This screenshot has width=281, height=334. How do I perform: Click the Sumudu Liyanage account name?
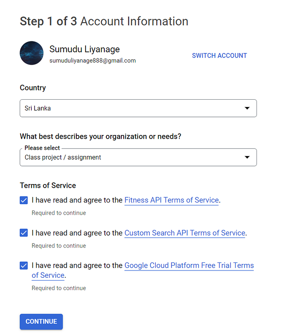[84, 49]
